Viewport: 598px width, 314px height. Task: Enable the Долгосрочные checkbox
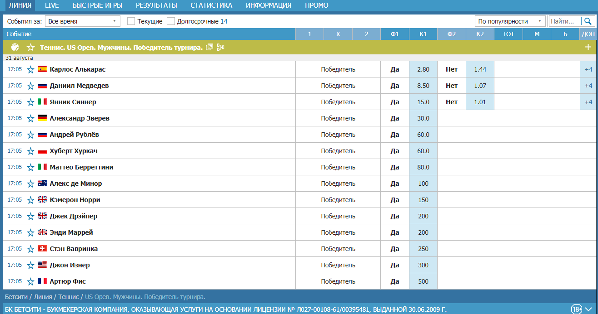coord(171,21)
